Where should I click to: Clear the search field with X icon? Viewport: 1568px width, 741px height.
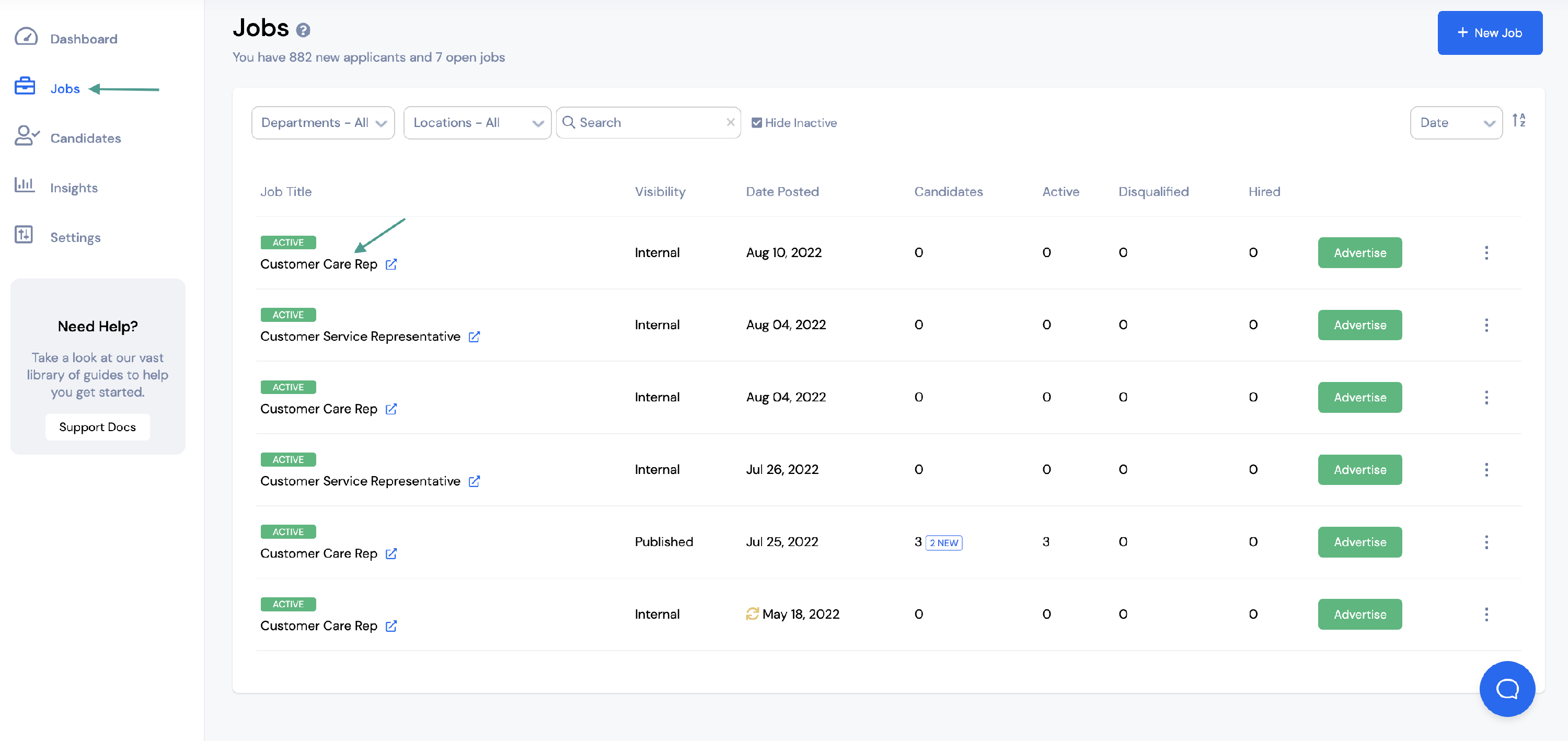coord(731,122)
